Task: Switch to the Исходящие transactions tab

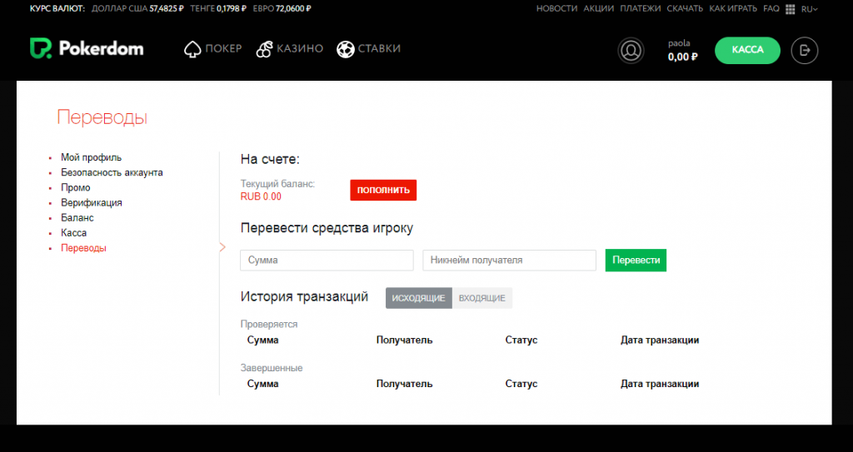Action: (418, 298)
